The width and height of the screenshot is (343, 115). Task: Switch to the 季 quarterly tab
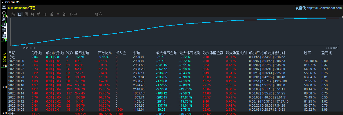pos(39,14)
